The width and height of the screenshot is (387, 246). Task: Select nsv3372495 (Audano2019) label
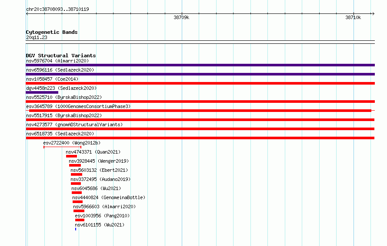pos(100,179)
